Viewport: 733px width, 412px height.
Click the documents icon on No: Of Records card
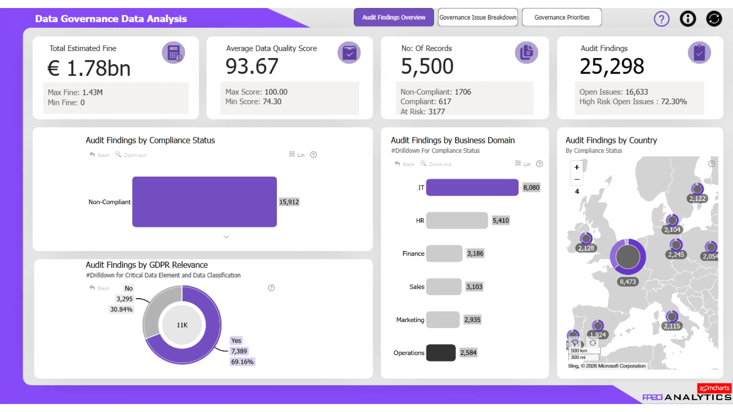tap(526, 53)
